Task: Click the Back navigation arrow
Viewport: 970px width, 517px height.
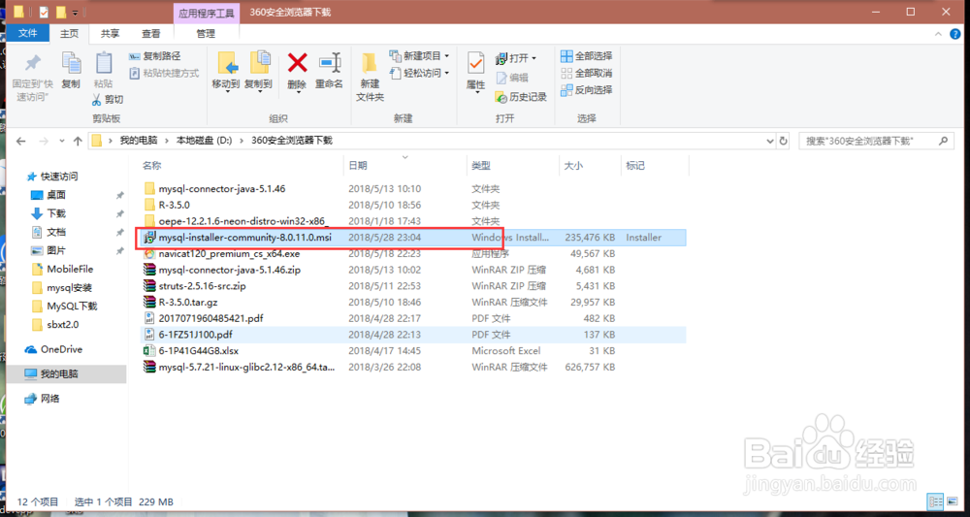Action: [21, 141]
